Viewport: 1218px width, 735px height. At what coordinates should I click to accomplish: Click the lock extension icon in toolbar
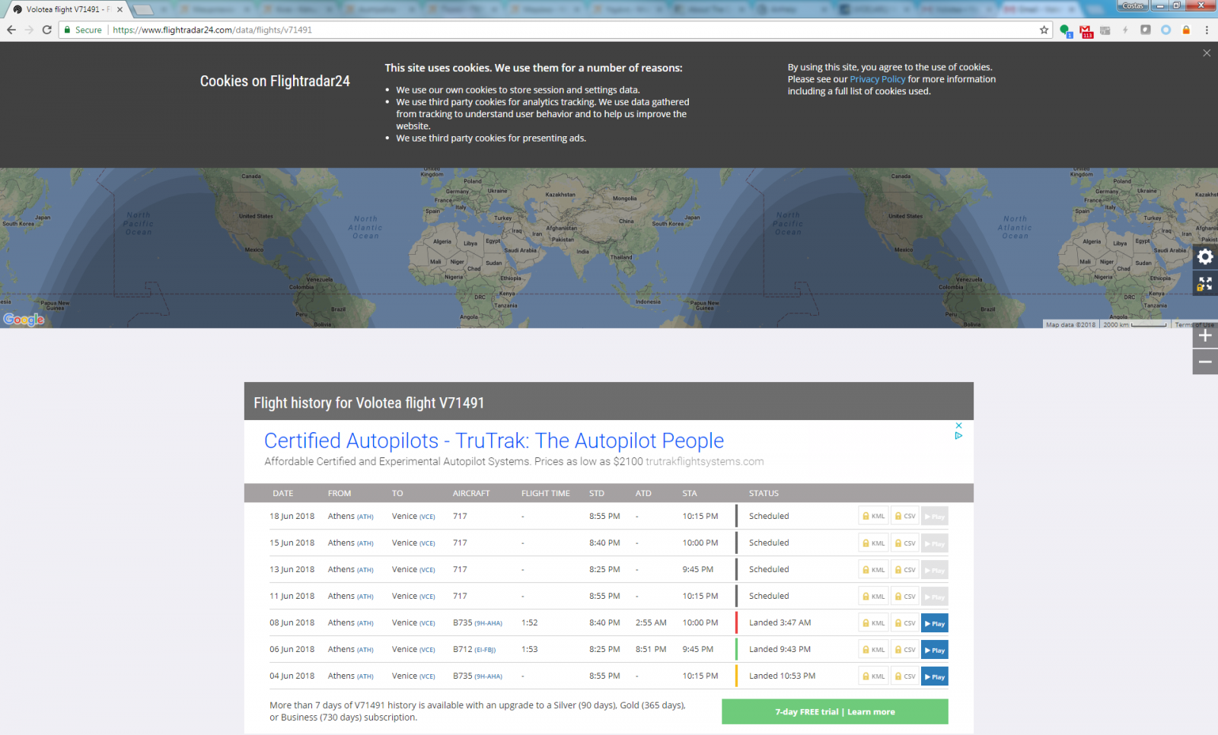pos(1186,30)
